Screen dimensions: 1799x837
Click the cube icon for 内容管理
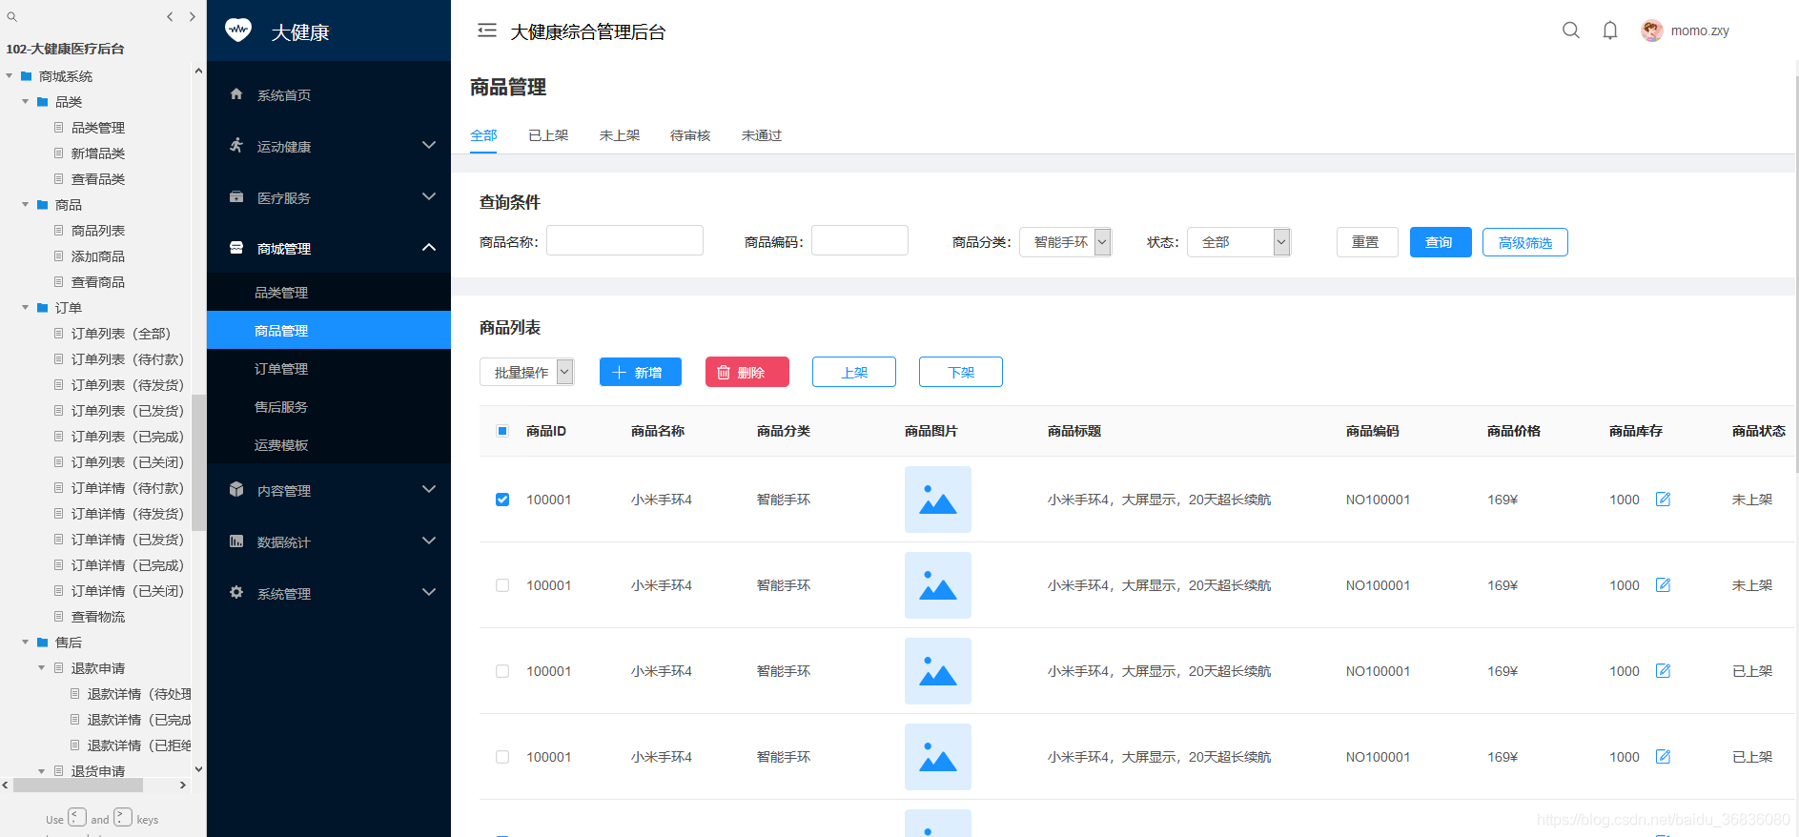[236, 489]
